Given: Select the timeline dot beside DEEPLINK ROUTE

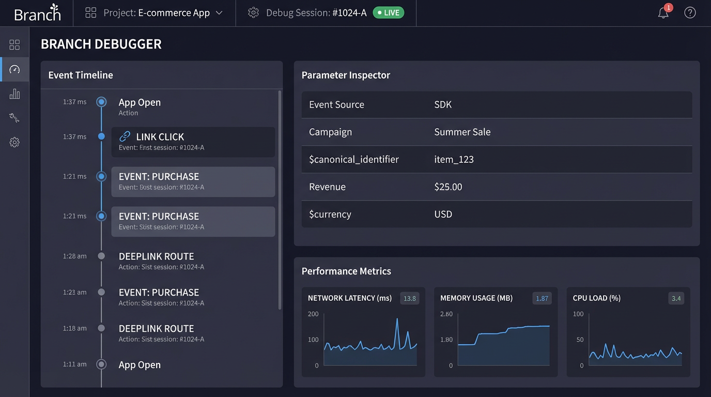Looking at the screenshot, I should point(101,256).
